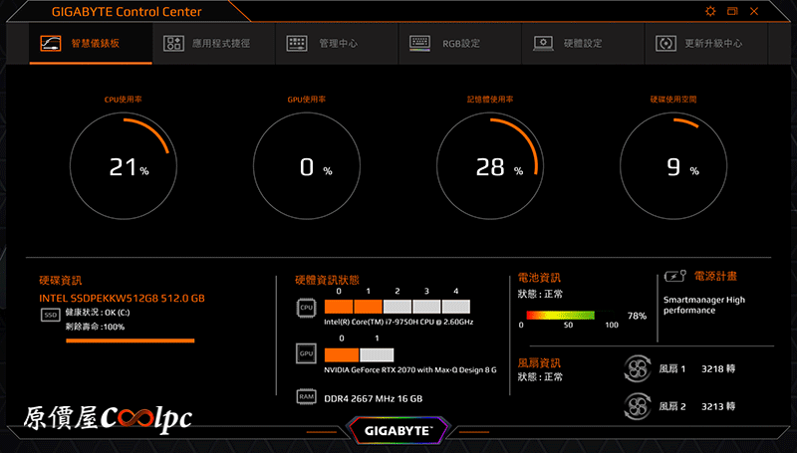Click CPU power level segment 3

[x=426, y=307]
